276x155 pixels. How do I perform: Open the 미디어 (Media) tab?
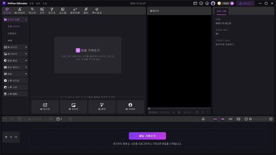7,11
